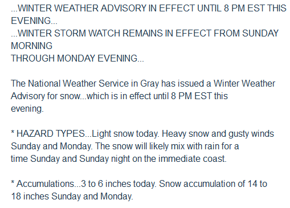This screenshot has width=290, height=208.
Task: Click the 'Accumulations' label
Action: click(45, 184)
